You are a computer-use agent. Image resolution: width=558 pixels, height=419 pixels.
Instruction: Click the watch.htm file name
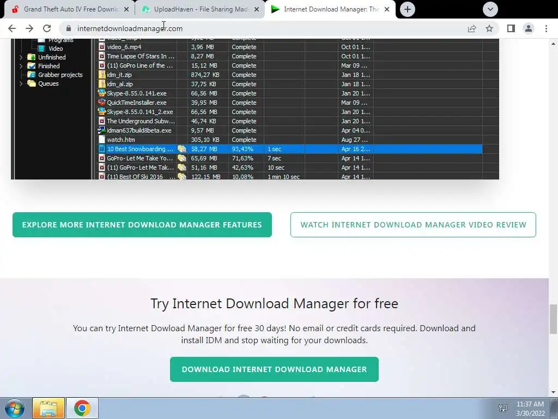click(x=120, y=140)
